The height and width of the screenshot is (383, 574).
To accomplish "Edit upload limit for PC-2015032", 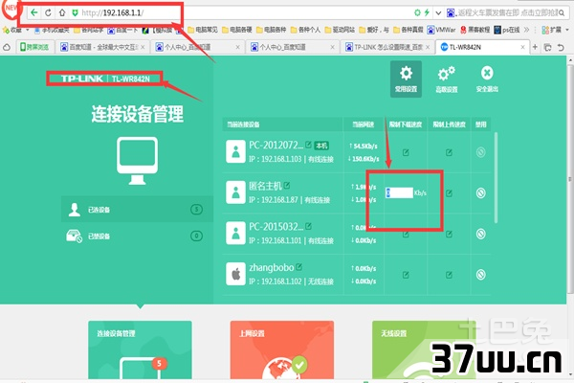I will click(x=449, y=235).
